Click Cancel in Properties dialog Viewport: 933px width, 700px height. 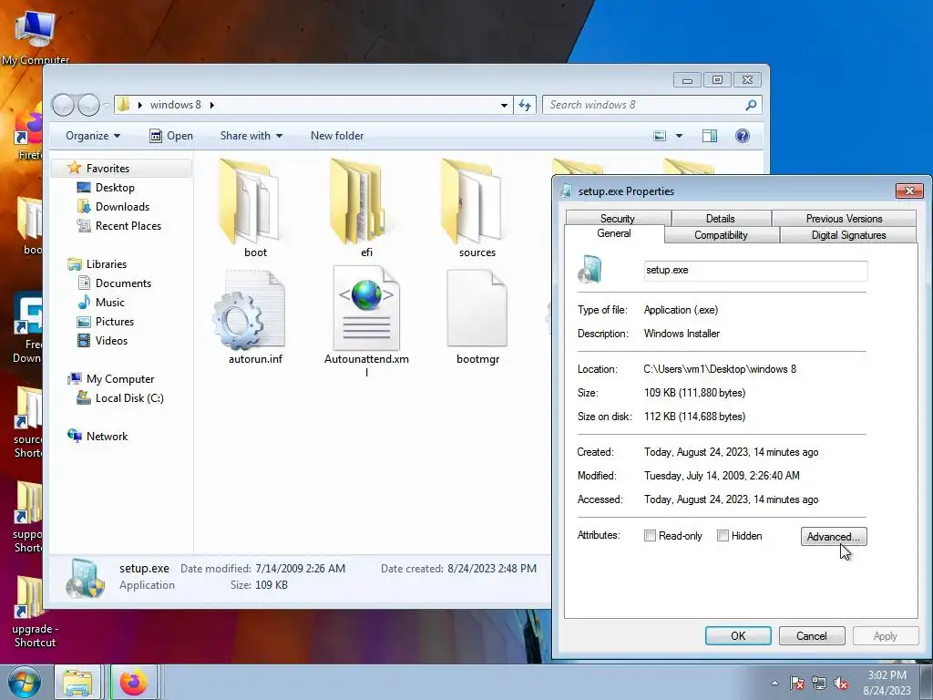click(812, 635)
